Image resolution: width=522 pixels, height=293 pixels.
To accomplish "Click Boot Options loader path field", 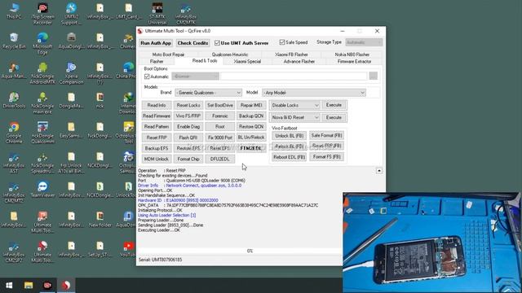I will pyautogui.click(x=294, y=76).
